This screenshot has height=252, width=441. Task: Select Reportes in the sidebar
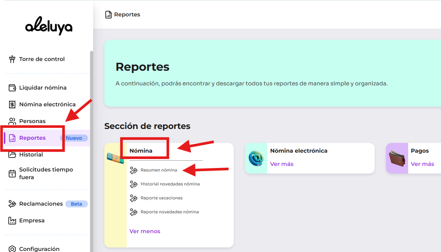(32, 138)
